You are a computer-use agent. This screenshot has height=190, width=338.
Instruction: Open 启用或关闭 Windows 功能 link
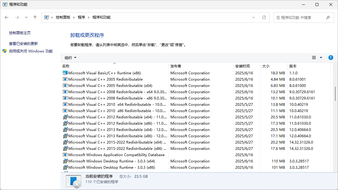(x=31, y=51)
